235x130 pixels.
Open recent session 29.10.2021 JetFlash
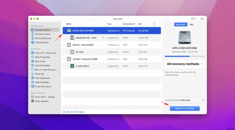click(46, 97)
